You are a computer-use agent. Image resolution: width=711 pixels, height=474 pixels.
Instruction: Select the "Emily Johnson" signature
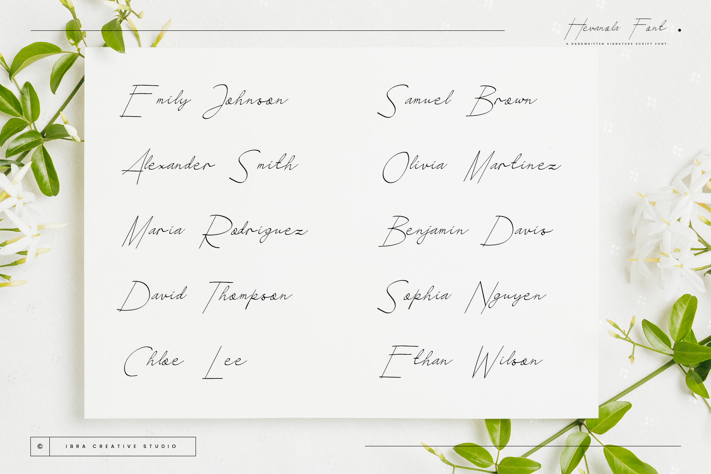pos(204,101)
